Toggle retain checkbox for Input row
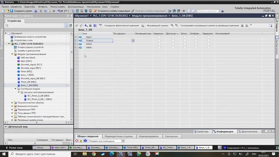279x157 pixels. (x=159, y=37)
